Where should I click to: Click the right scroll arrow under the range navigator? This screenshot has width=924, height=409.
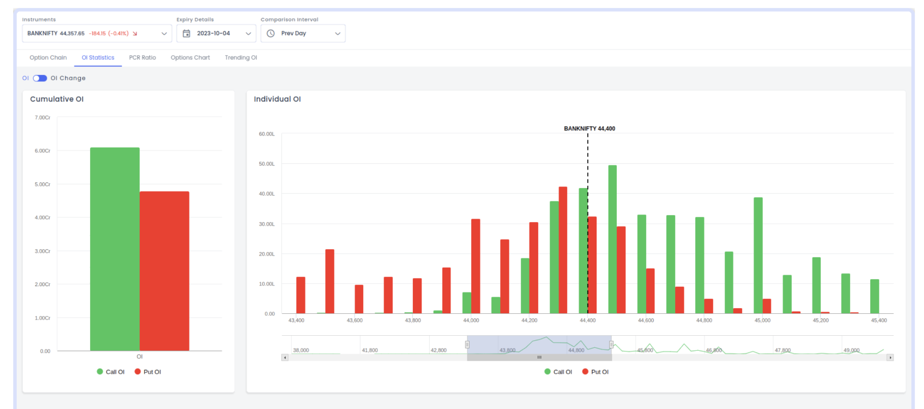click(890, 358)
